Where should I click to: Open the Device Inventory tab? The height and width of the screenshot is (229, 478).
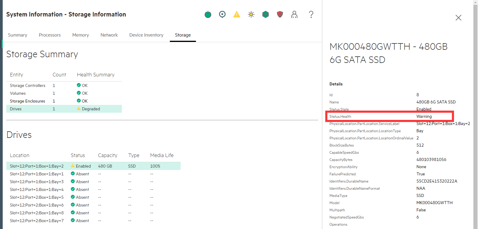tap(146, 35)
